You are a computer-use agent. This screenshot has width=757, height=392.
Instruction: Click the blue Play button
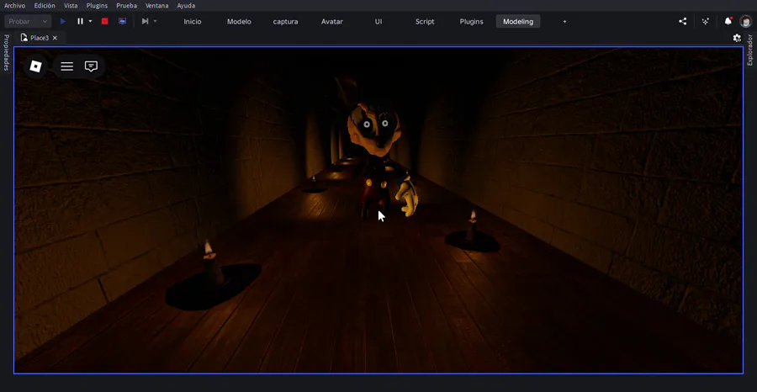63,21
